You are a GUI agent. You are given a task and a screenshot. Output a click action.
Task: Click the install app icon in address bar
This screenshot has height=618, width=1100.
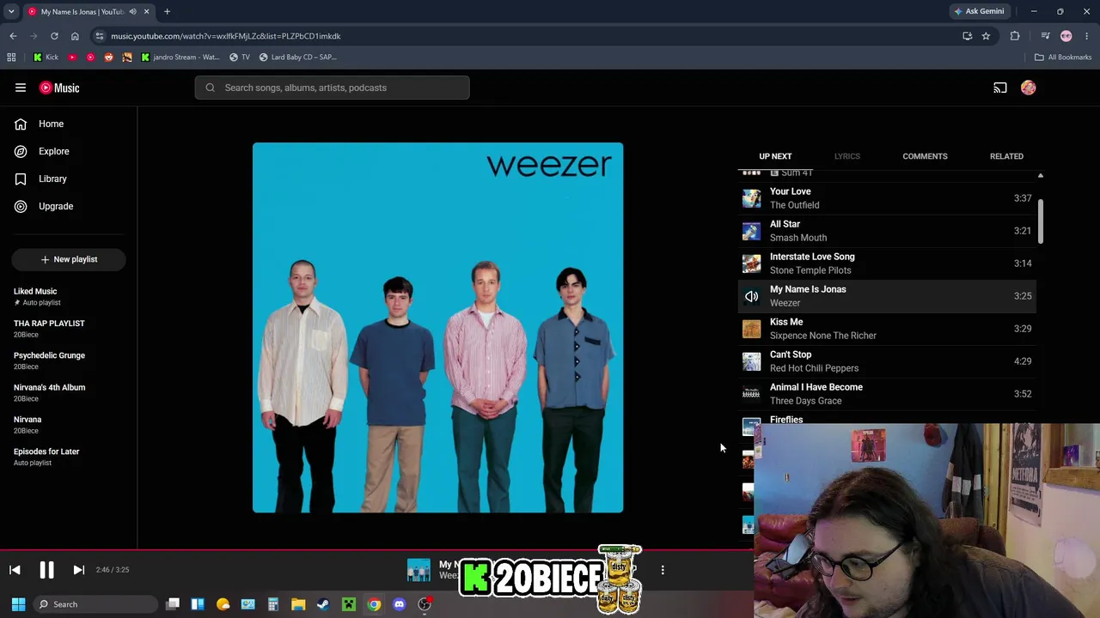[x=967, y=36]
